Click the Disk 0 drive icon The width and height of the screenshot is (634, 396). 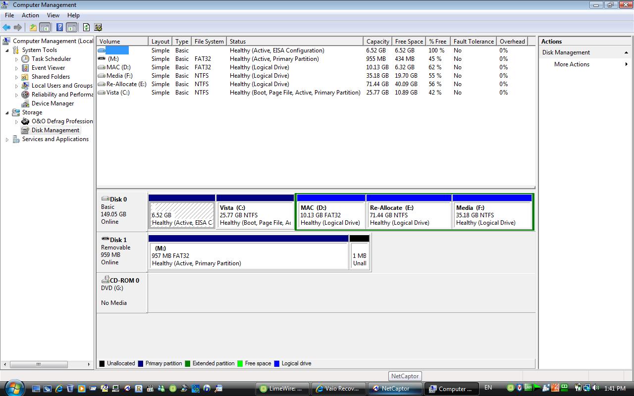coord(105,199)
